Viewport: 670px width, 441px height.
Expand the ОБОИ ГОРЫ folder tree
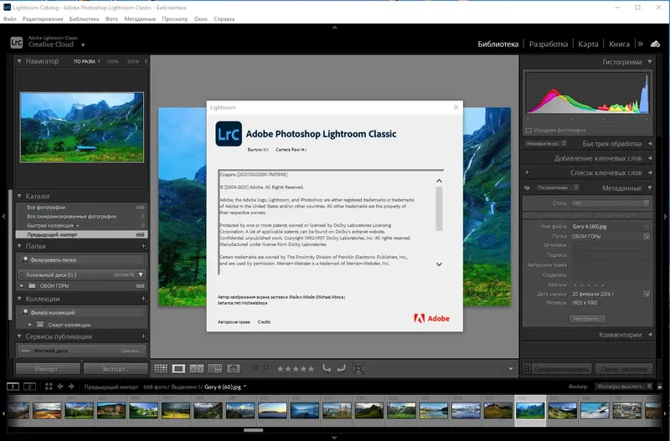pyautogui.click(x=22, y=285)
